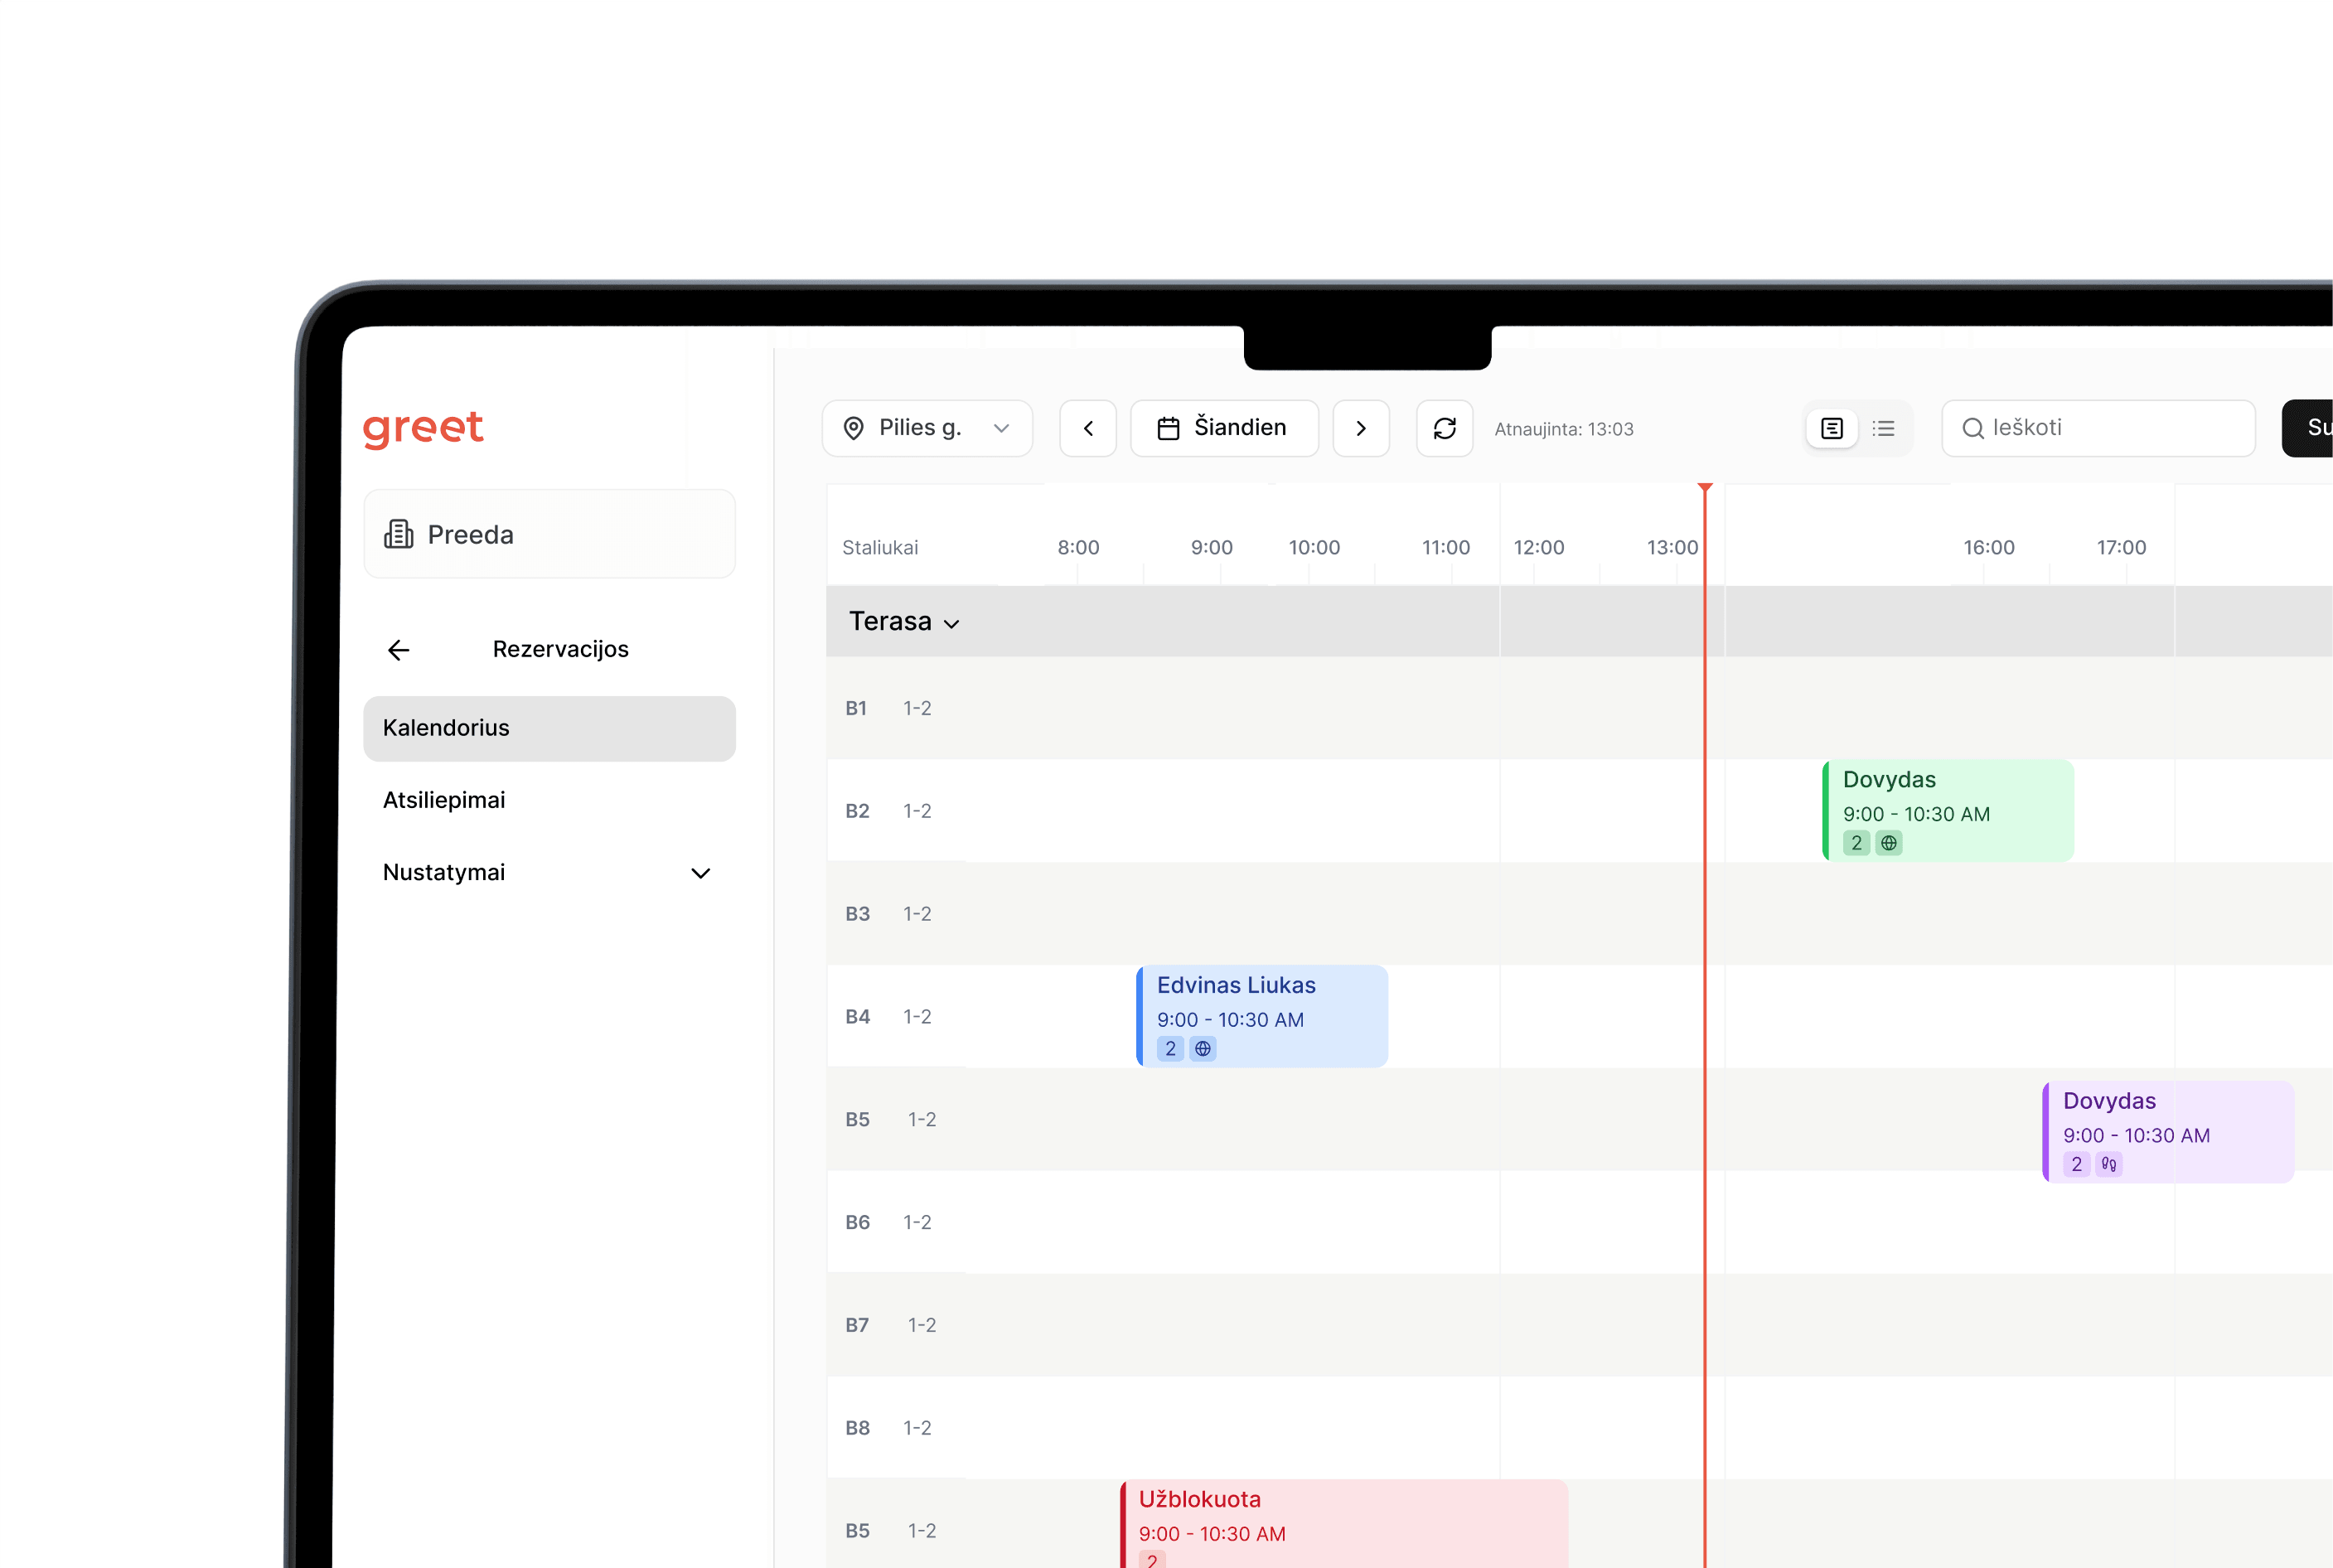Click the refresh icon button

1444,428
